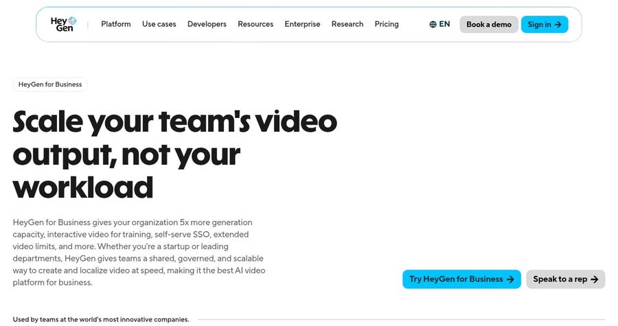Open the Resources menu
This screenshot has width=618, height=326.
click(255, 24)
